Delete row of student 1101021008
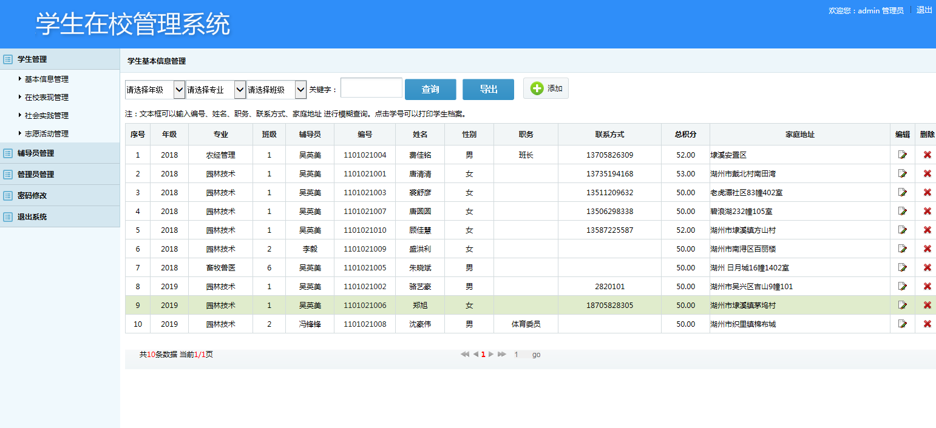Viewport: 936px width, 428px height. point(927,324)
